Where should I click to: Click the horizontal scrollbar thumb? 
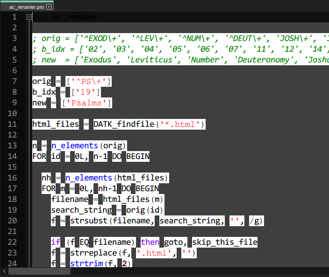39,271
